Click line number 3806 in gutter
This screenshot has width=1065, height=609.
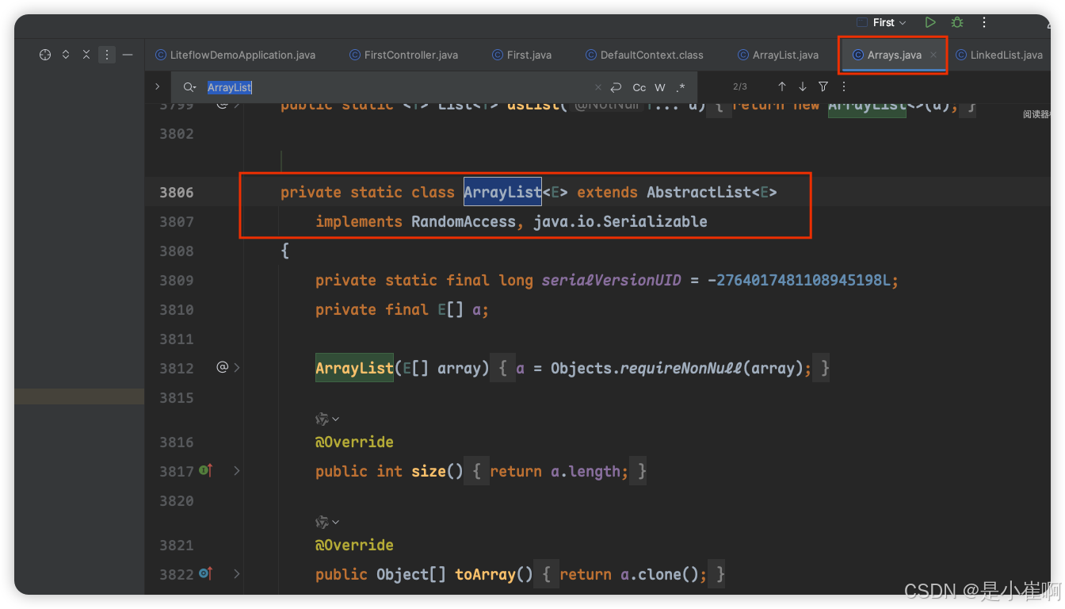click(x=176, y=192)
